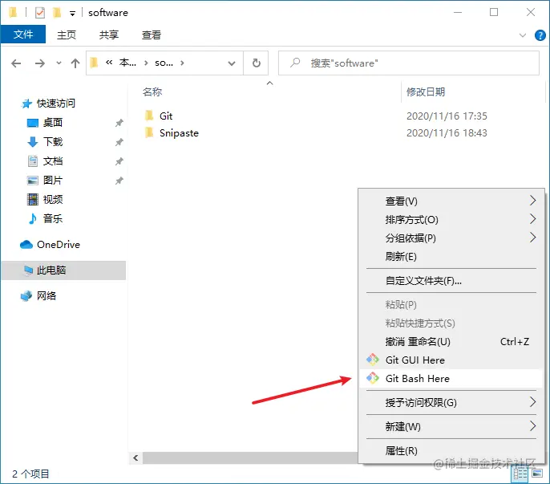The height and width of the screenshot is (484, 550).
Task: Open the 查看(V) submenu
Action: 451,201
